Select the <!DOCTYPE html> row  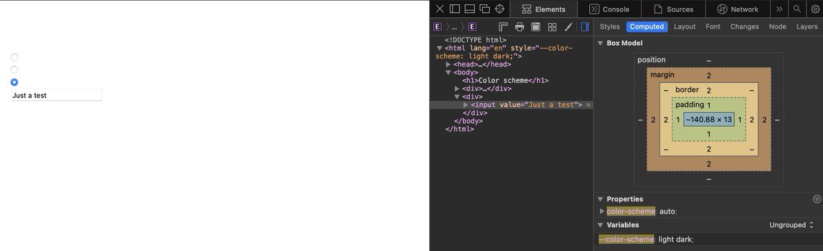(511, 40)
